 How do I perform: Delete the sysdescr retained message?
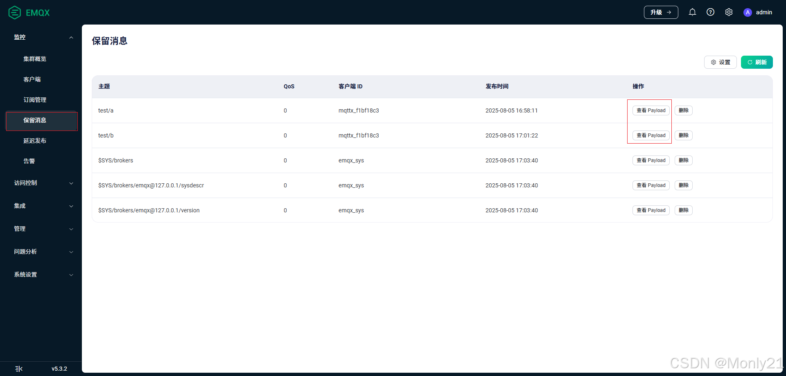click(x=683, y=185)
